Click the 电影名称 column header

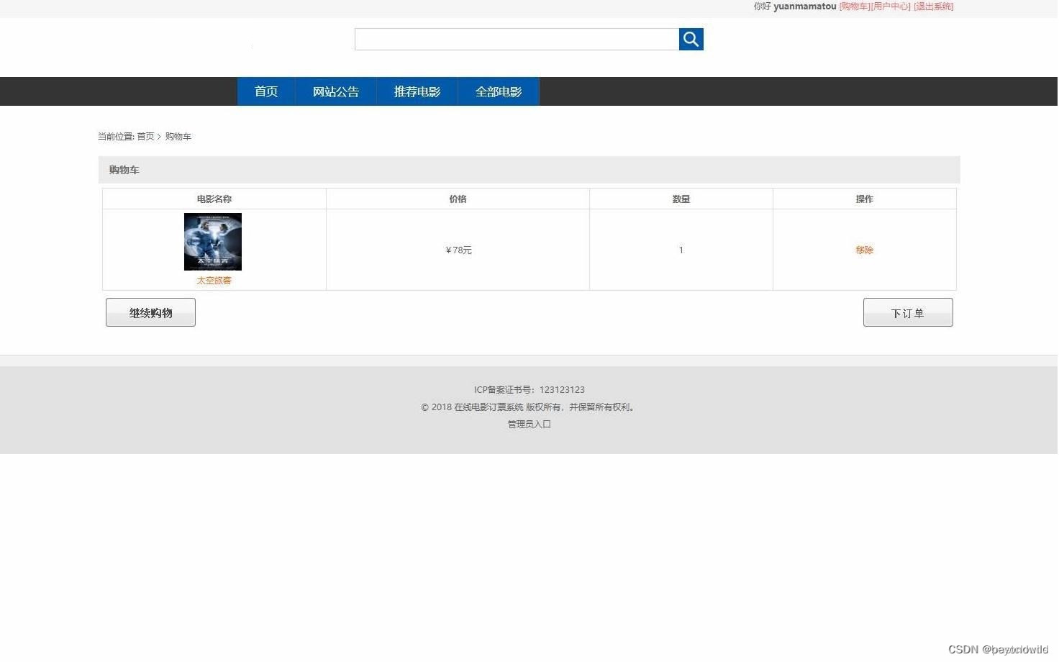(214, 199)
